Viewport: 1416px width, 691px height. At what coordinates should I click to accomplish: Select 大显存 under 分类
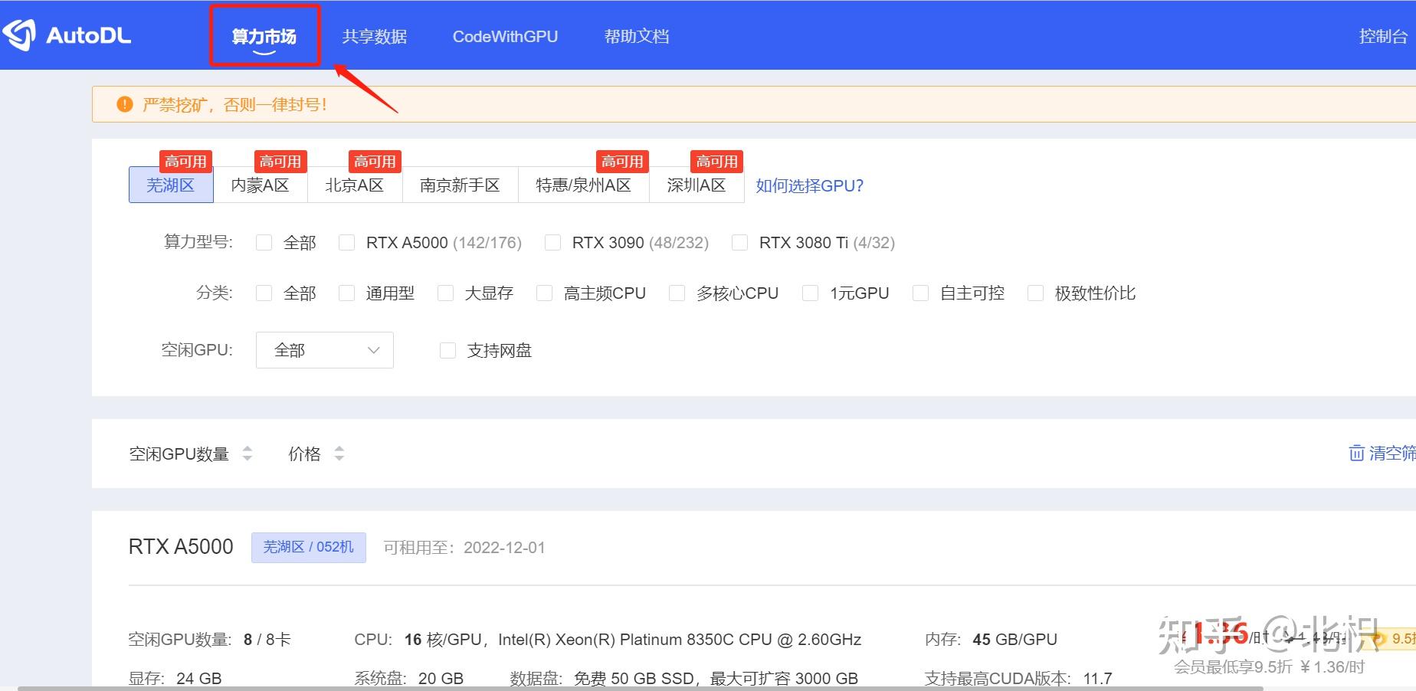click(445, 293)
